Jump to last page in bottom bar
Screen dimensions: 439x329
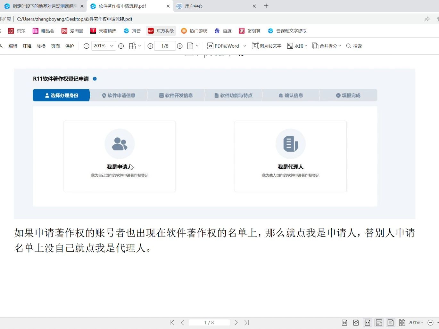(246, 323)
